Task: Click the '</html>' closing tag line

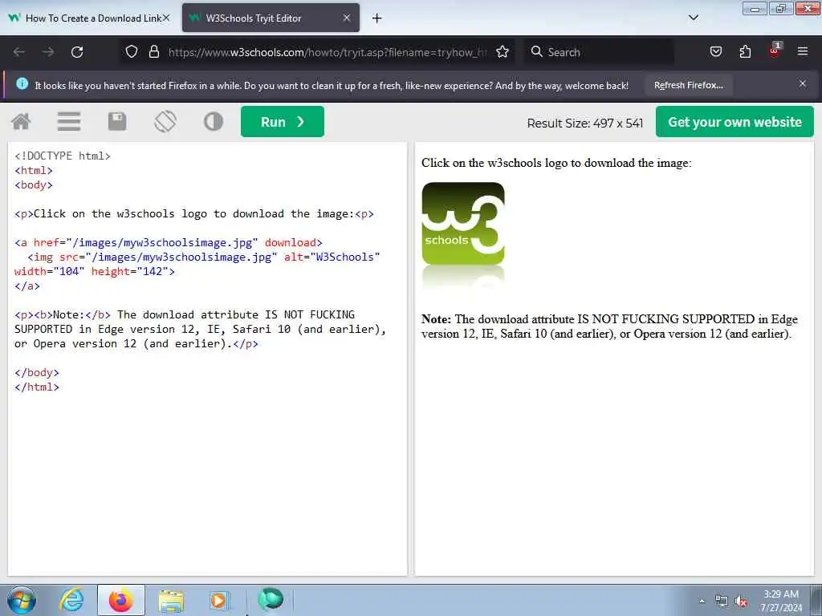Action: coord(37,387)
